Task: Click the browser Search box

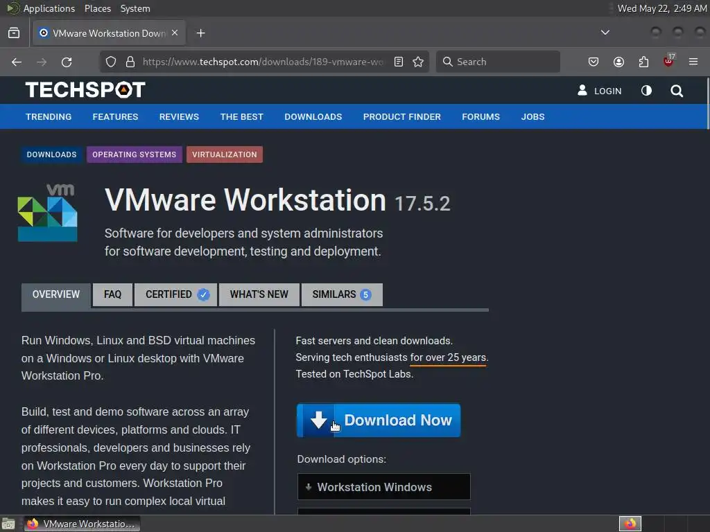Action: (498, 62)
